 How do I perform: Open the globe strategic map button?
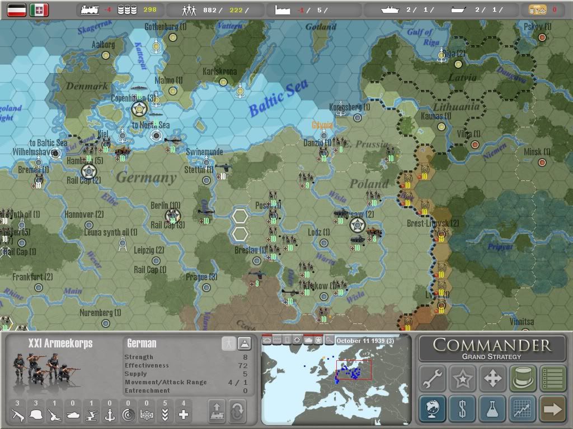433,408
